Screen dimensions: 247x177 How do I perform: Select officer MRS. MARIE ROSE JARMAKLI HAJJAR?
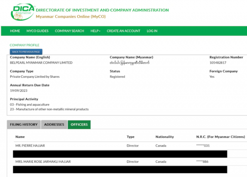click(x=43, y=162)
